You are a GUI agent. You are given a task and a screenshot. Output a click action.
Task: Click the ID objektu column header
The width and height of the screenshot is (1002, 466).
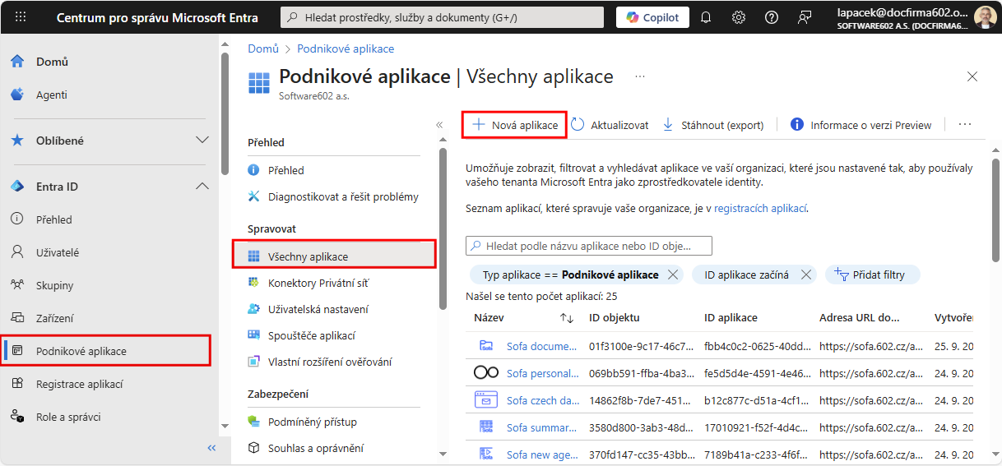(614, 317)
